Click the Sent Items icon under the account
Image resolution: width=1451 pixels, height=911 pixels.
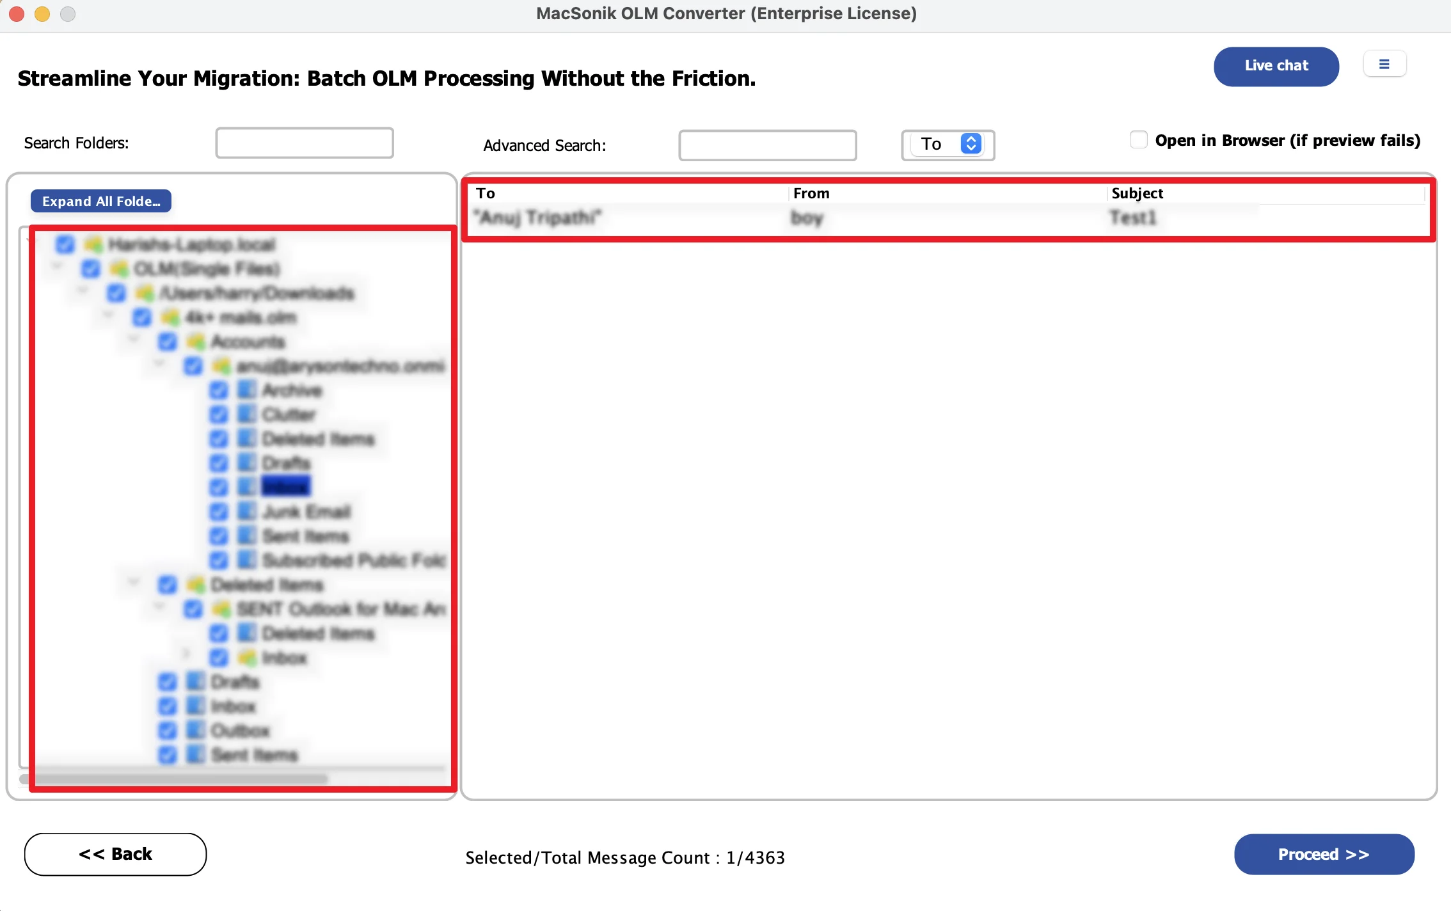coord(247,535)
